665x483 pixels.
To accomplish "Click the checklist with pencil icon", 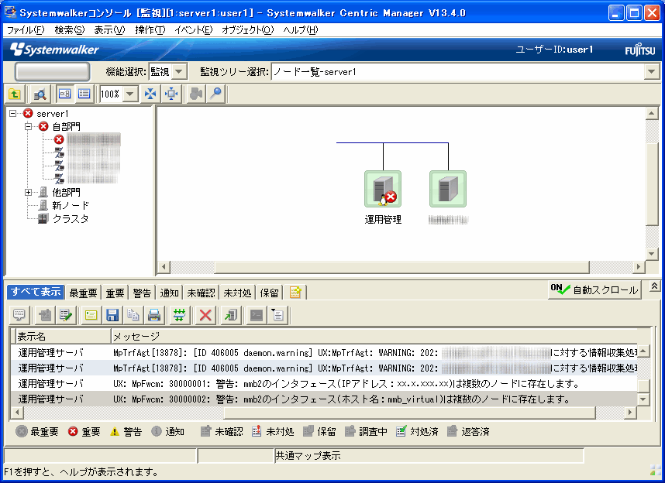I will pos(65,315).
